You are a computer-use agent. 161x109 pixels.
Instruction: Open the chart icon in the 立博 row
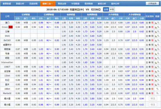click(x=156, y=32)
